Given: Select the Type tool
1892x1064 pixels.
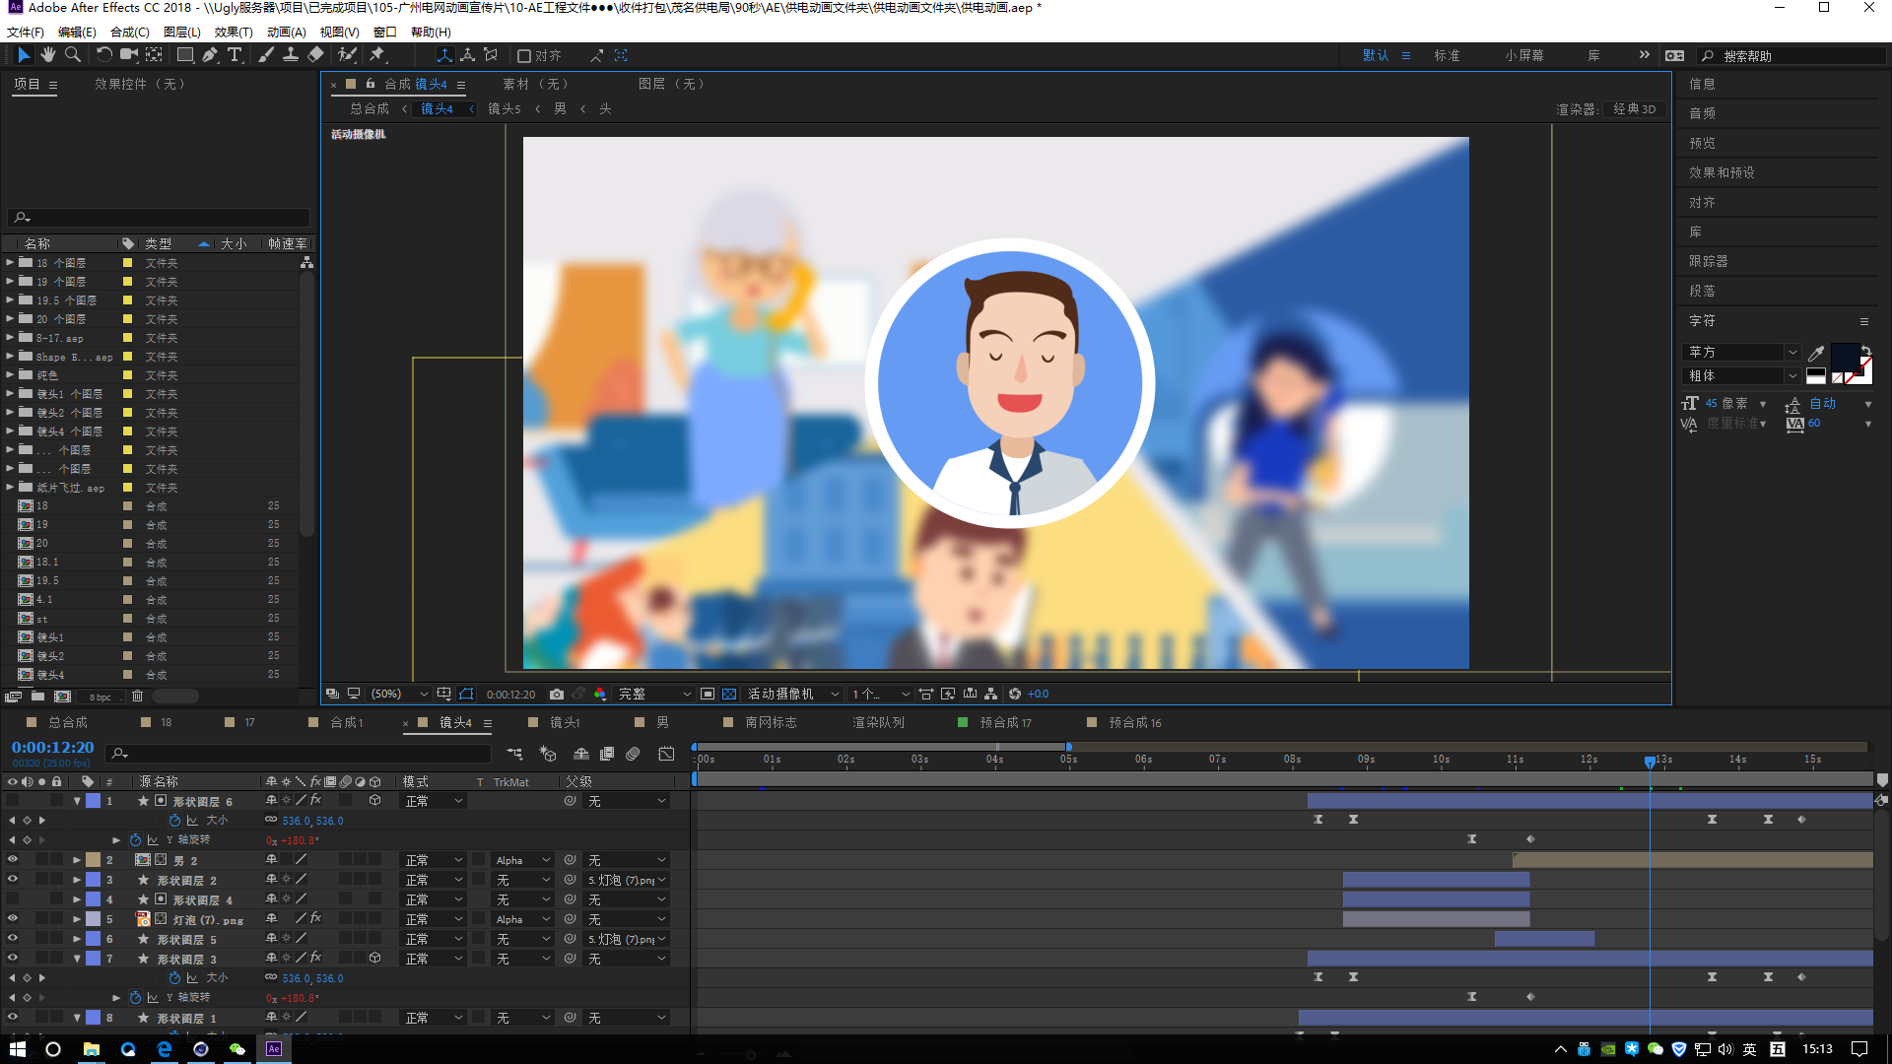Looking at the screenshot, I should pyautogui.click(x=235, y=55).
